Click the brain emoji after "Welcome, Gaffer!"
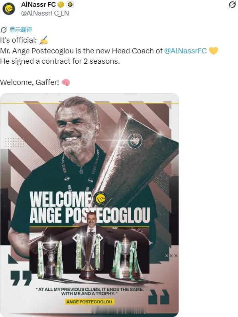Viewport: 238px width, 317px height. (x=65, y=82)
